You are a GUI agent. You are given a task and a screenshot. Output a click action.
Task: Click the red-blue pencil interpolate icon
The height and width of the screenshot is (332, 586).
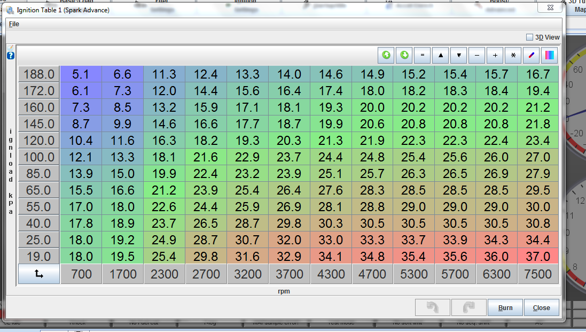(531, 55)
